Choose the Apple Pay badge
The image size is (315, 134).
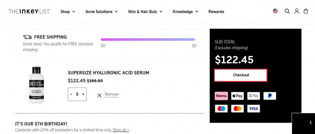[x=237, y=96]
